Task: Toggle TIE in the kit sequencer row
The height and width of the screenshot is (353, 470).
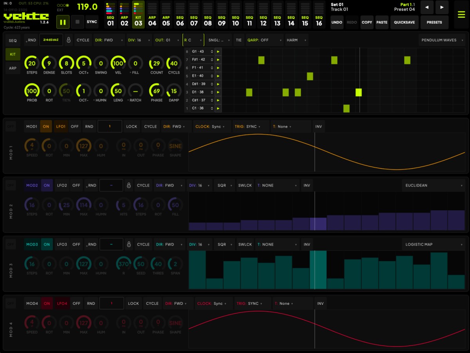Action: 239,40
